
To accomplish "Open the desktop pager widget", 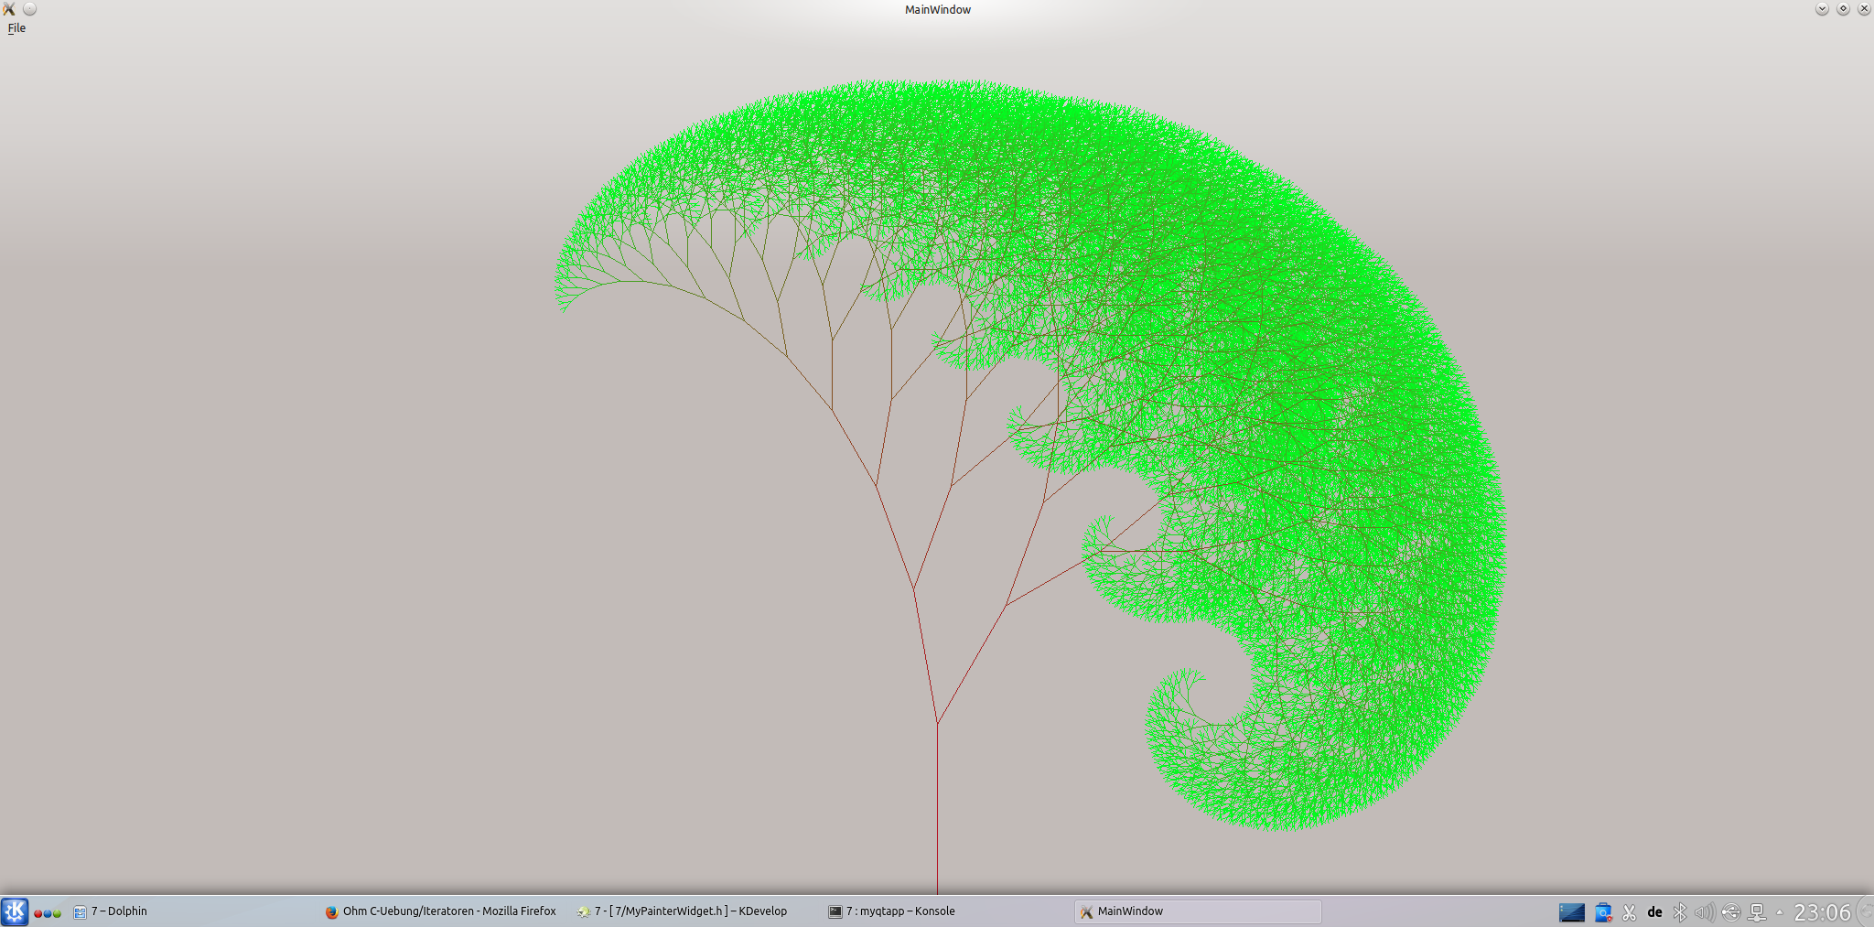I will [x=1571, y=912].
